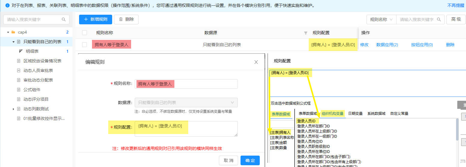The height and width of the screenshot is (167, 466).
Task: Select 登录人员所在一级部门ID
Action: (317, 136)
